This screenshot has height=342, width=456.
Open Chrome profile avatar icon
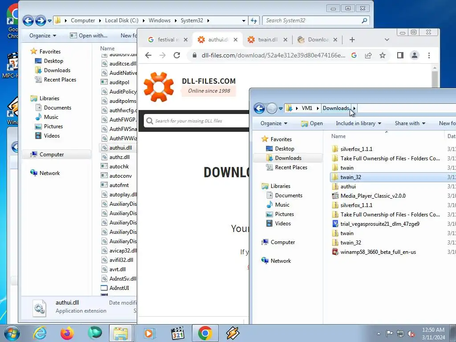(x=415, y=55)
